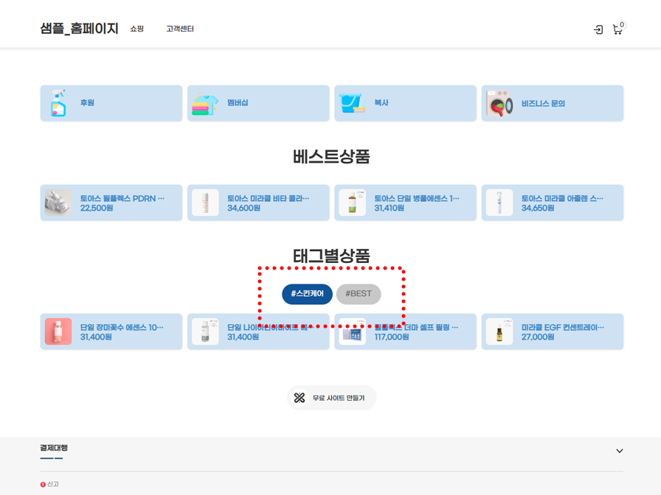Click the 샘플_홈페이지 site title
This screenshot has height=495, width=661.
pyautogui.click(x=79, y=29)
